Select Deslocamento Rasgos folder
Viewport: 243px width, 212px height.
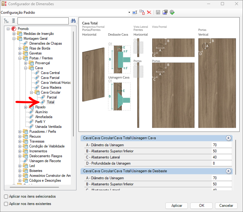(46, 156)
